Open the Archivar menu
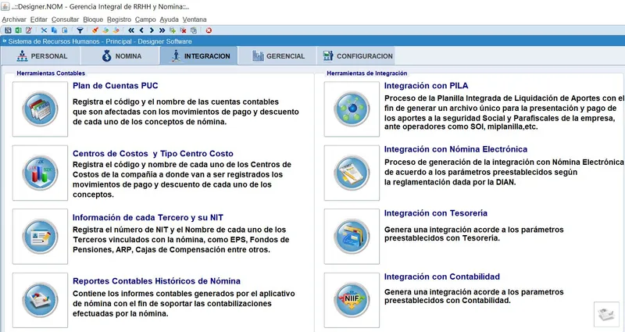 [14, 19]
